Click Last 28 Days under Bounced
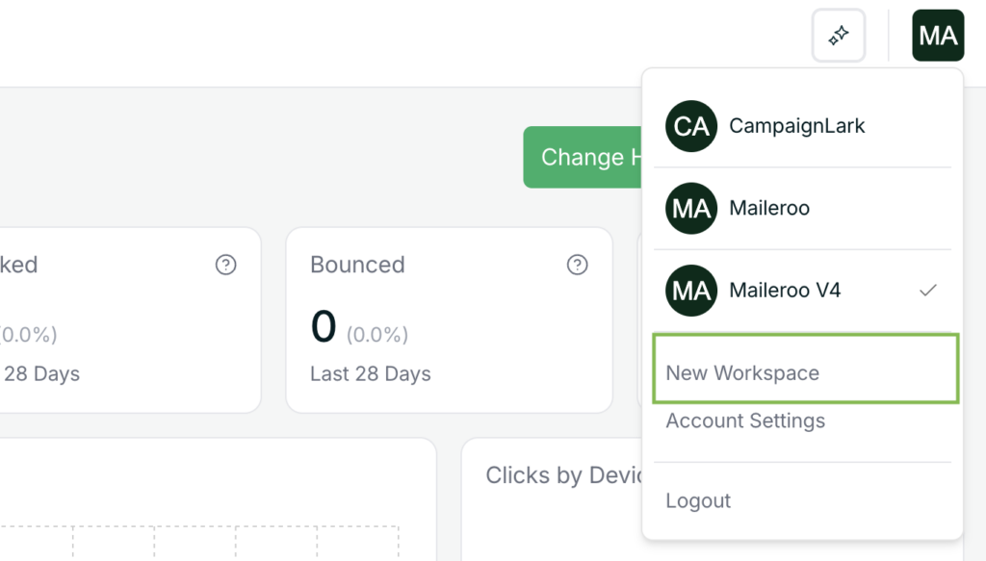This screenshot has height=561, width=986. (x=371, y=374)
